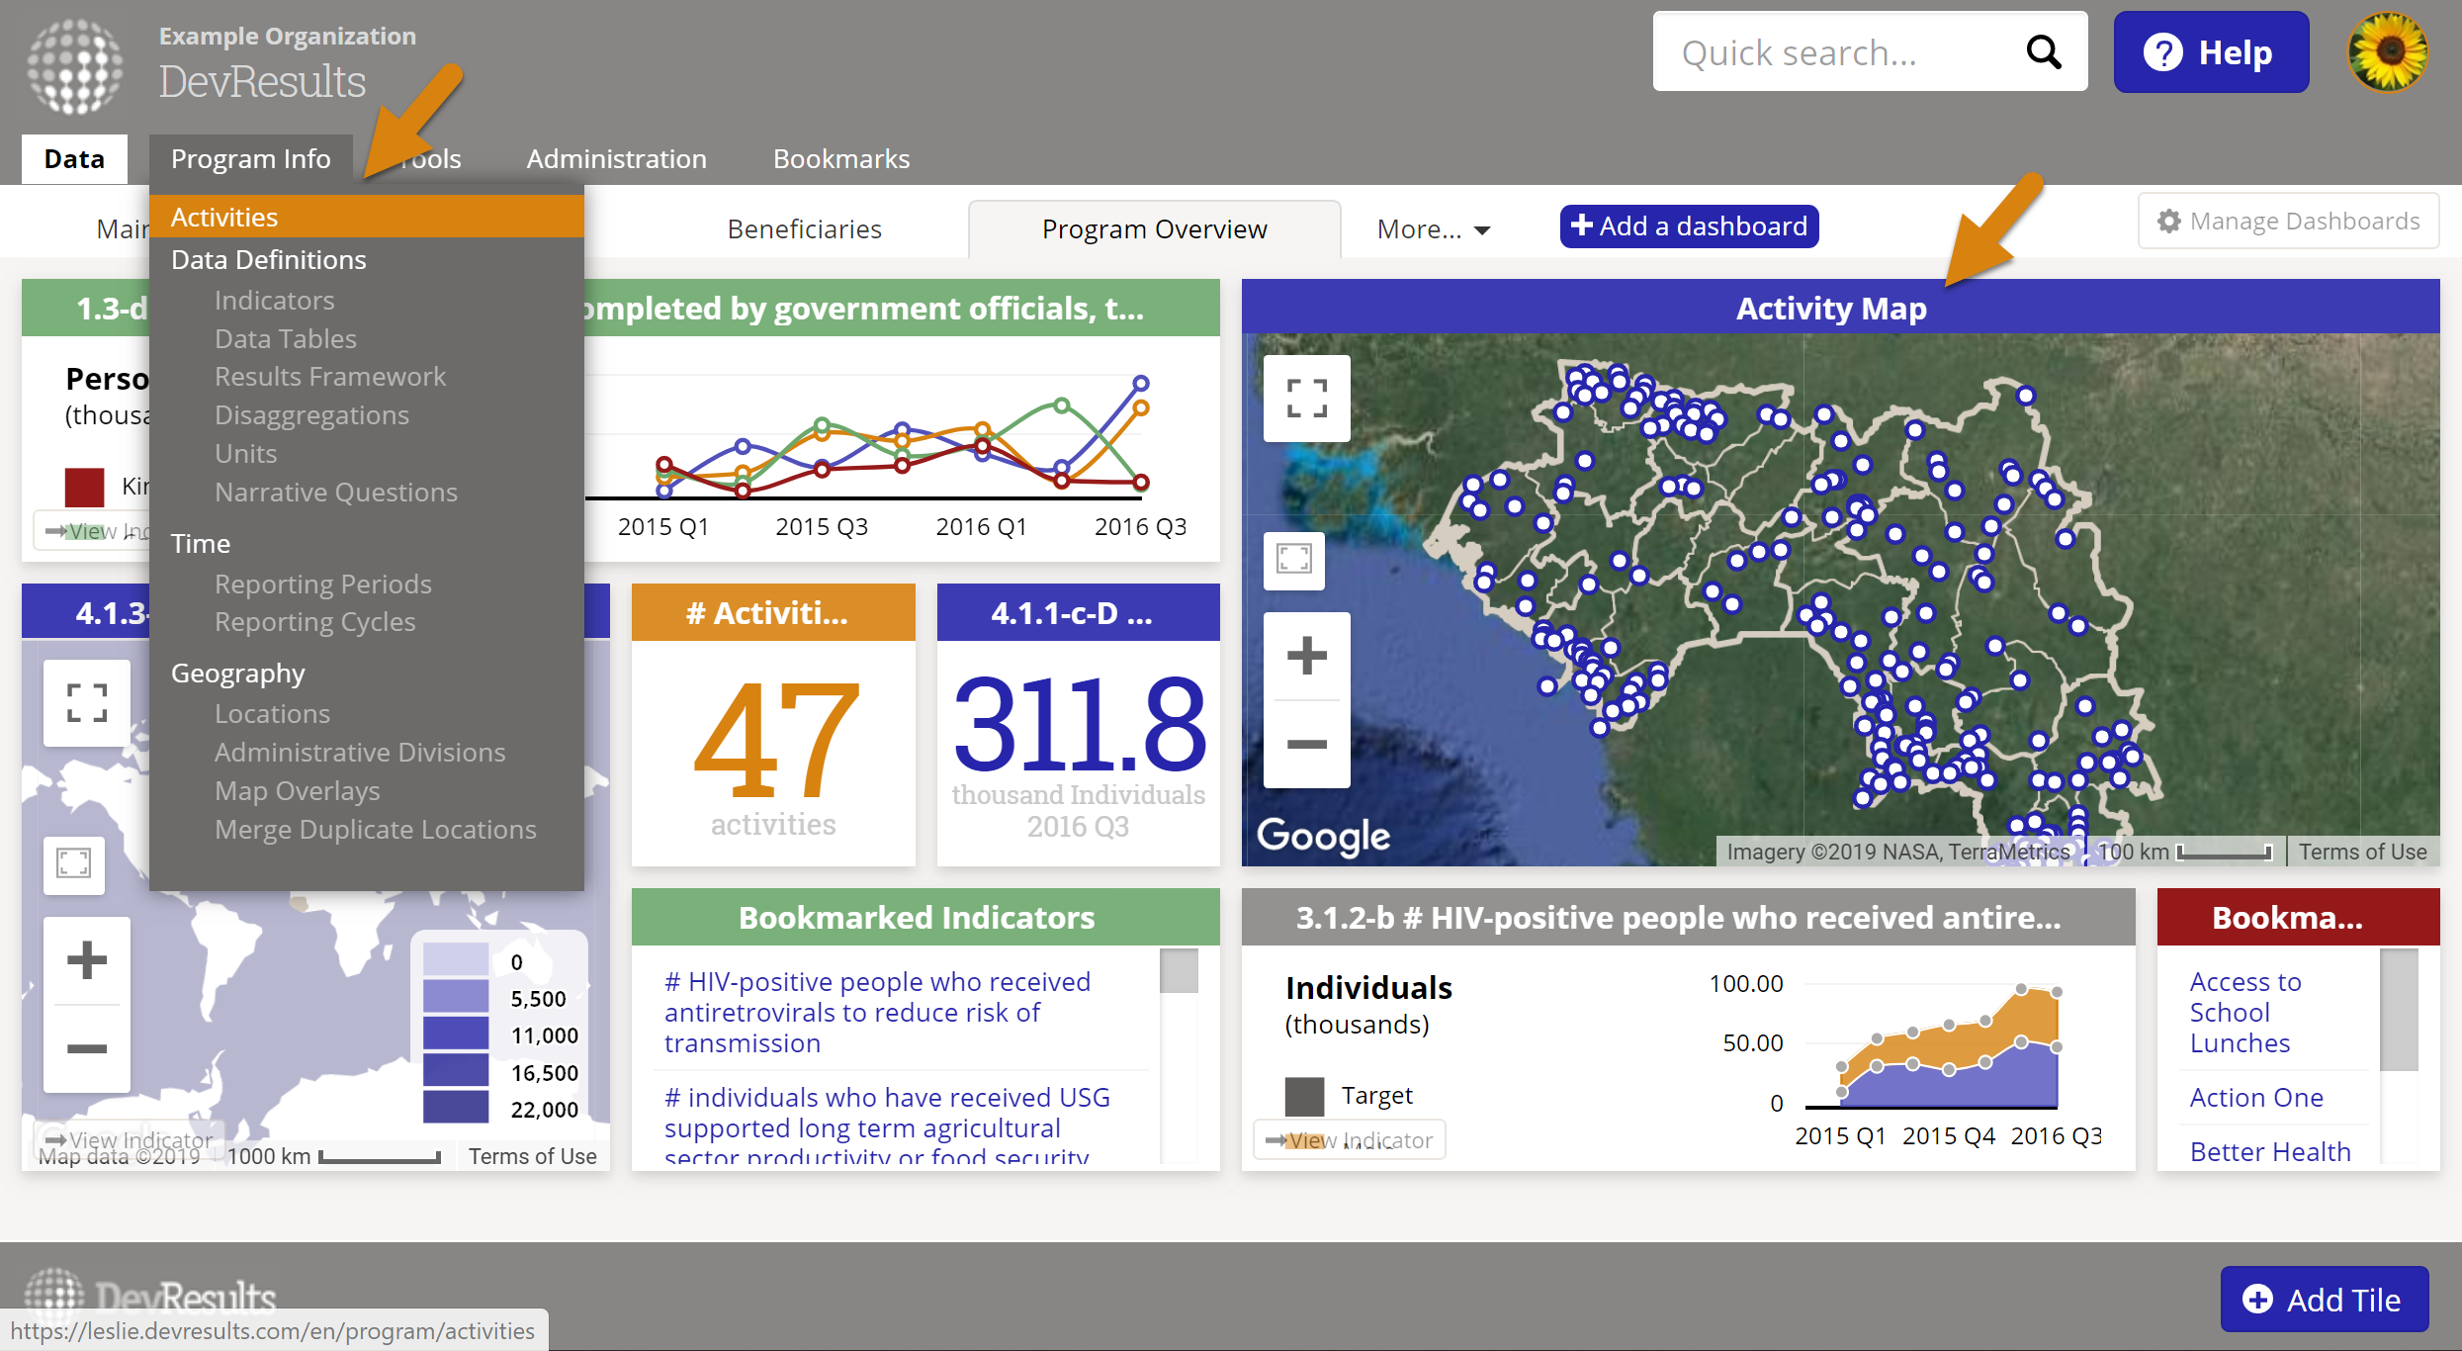
Task: Toggle fullscreen on Activity Map
Action: [1307, 399]
